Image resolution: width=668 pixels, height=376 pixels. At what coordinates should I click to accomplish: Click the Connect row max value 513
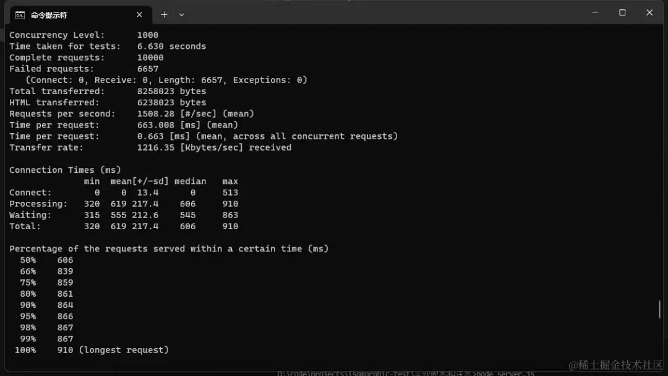(230, 193)
